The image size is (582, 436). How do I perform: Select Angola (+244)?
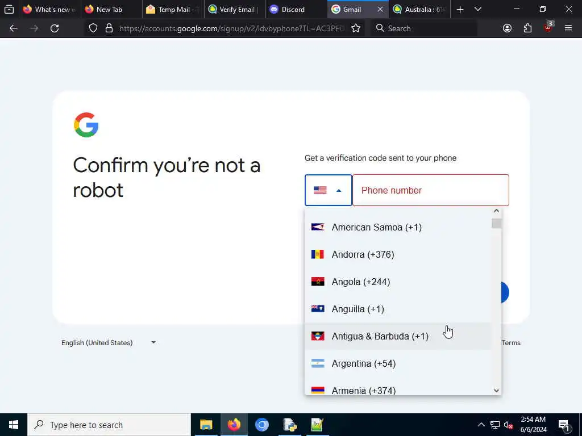397,282
